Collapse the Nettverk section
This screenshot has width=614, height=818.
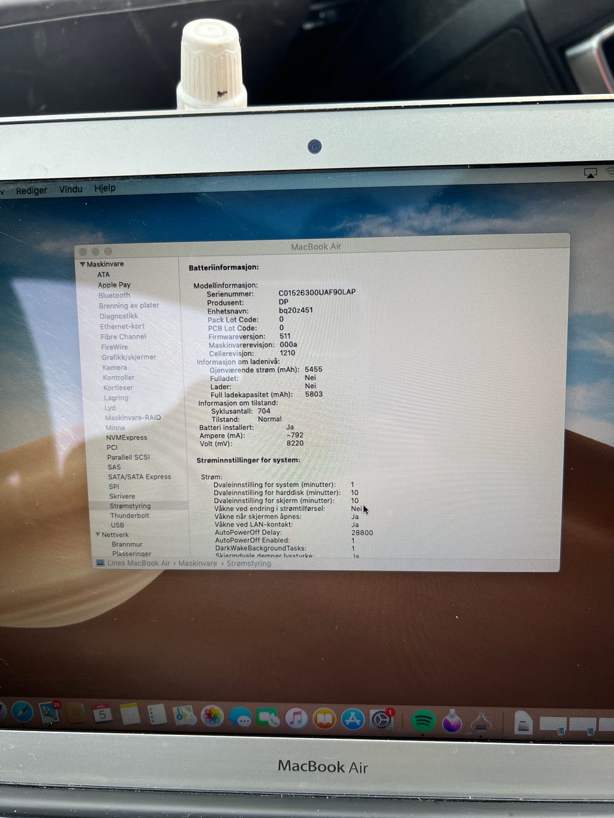(x=98, y=534)
